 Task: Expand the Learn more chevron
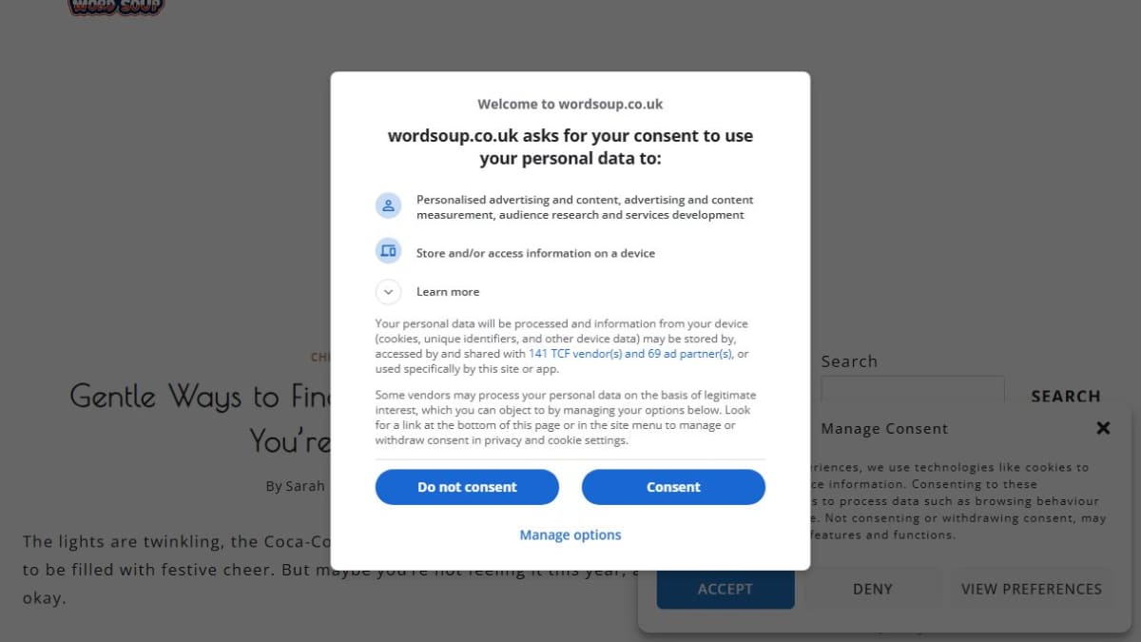pyautogui.click(x=388, y=292)
